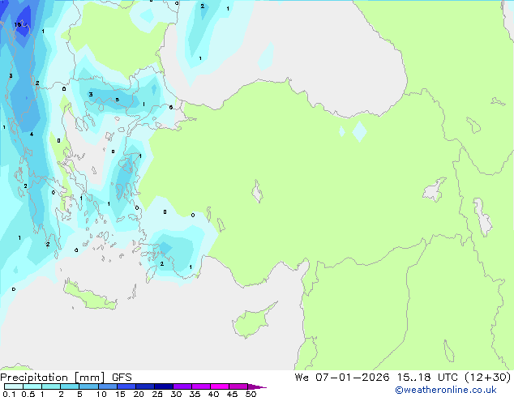The height and width of the screenshot is (397, 514).
Task: Click the 45–50 mm legend color box
Action: pyautogui.click(x=238, y=386)
